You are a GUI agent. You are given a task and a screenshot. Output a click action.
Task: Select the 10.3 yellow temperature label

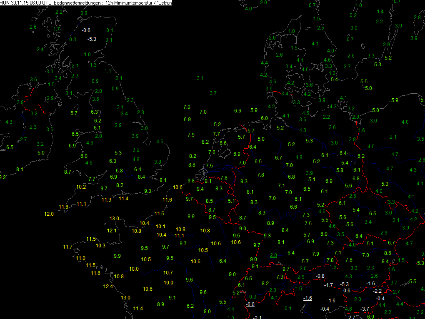click(x=100, y=246)
